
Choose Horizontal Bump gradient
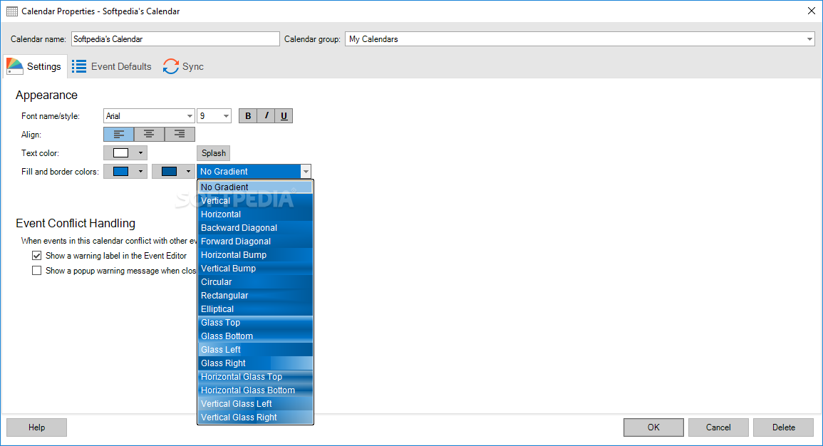[255, 255]
